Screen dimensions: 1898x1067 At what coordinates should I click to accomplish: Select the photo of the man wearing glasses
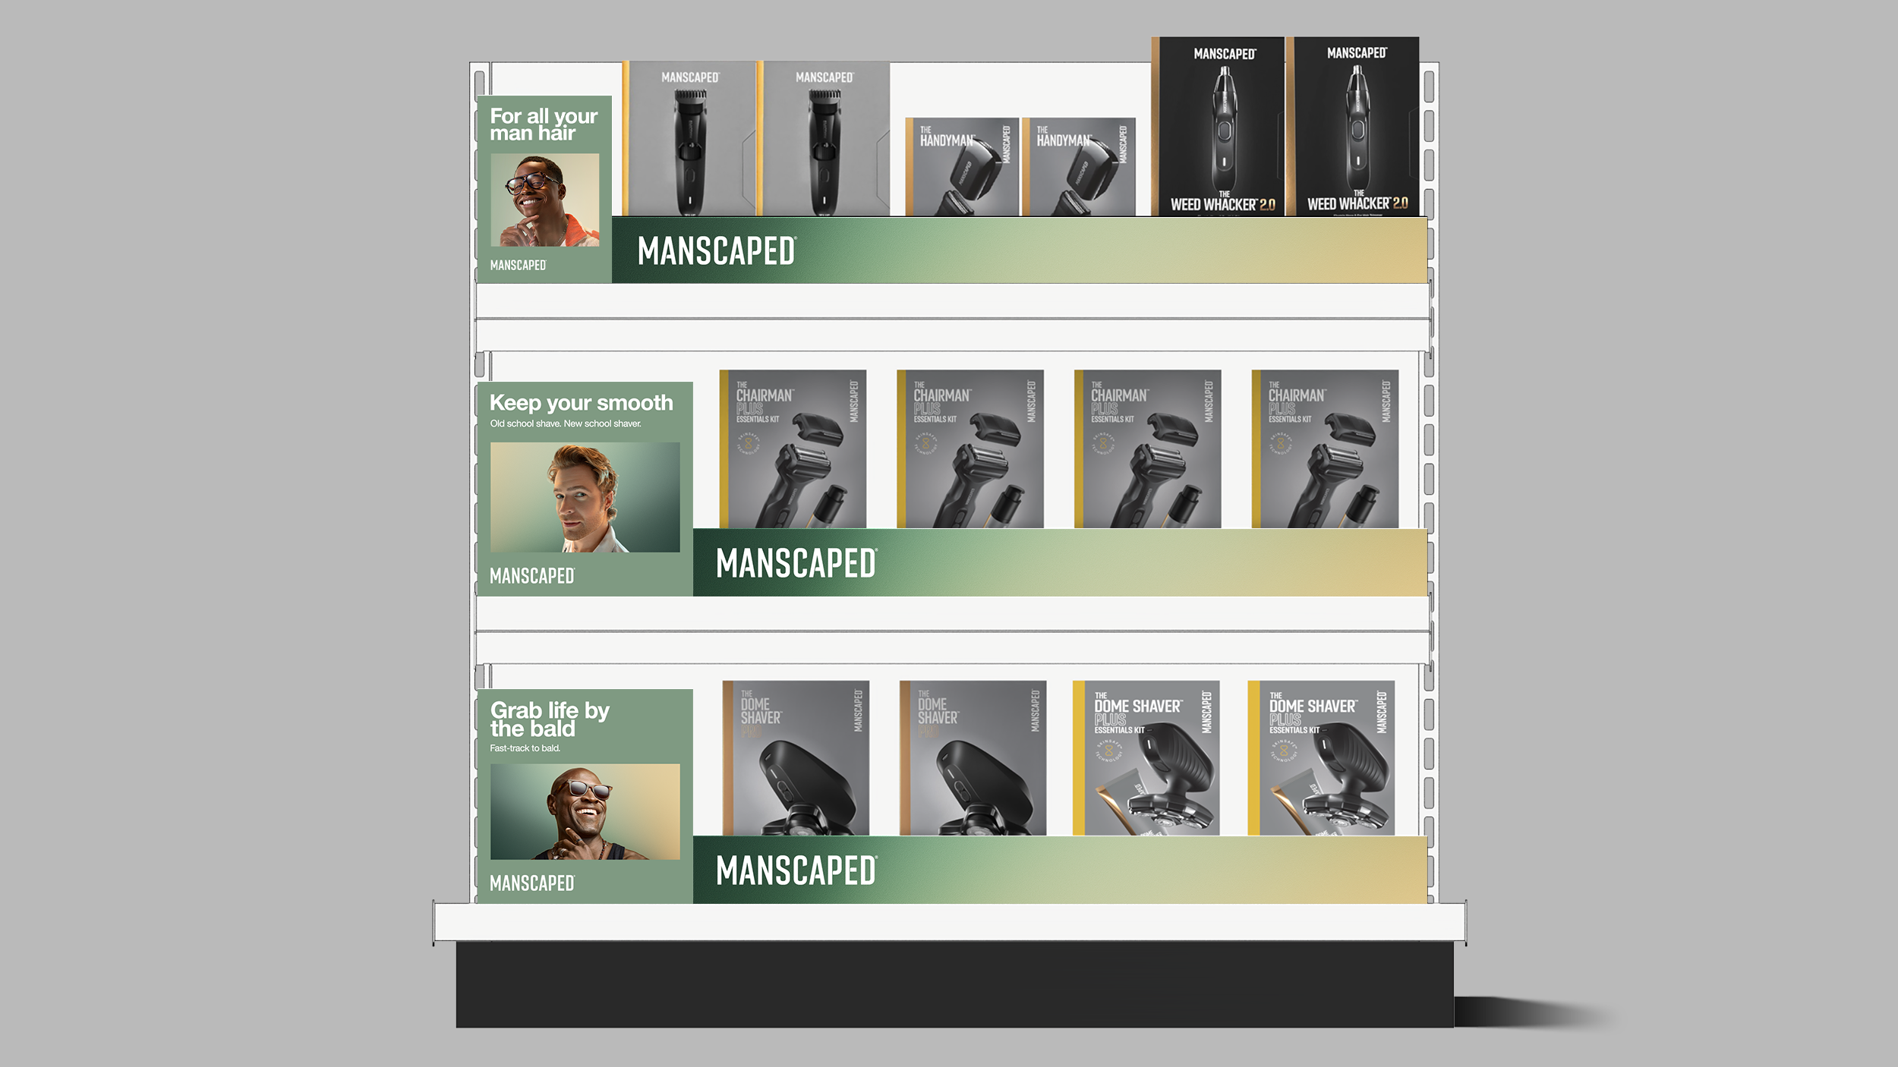544,200
